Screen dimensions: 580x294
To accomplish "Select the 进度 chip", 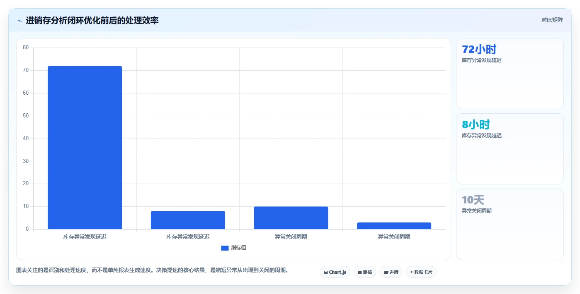I will point(391,272).
